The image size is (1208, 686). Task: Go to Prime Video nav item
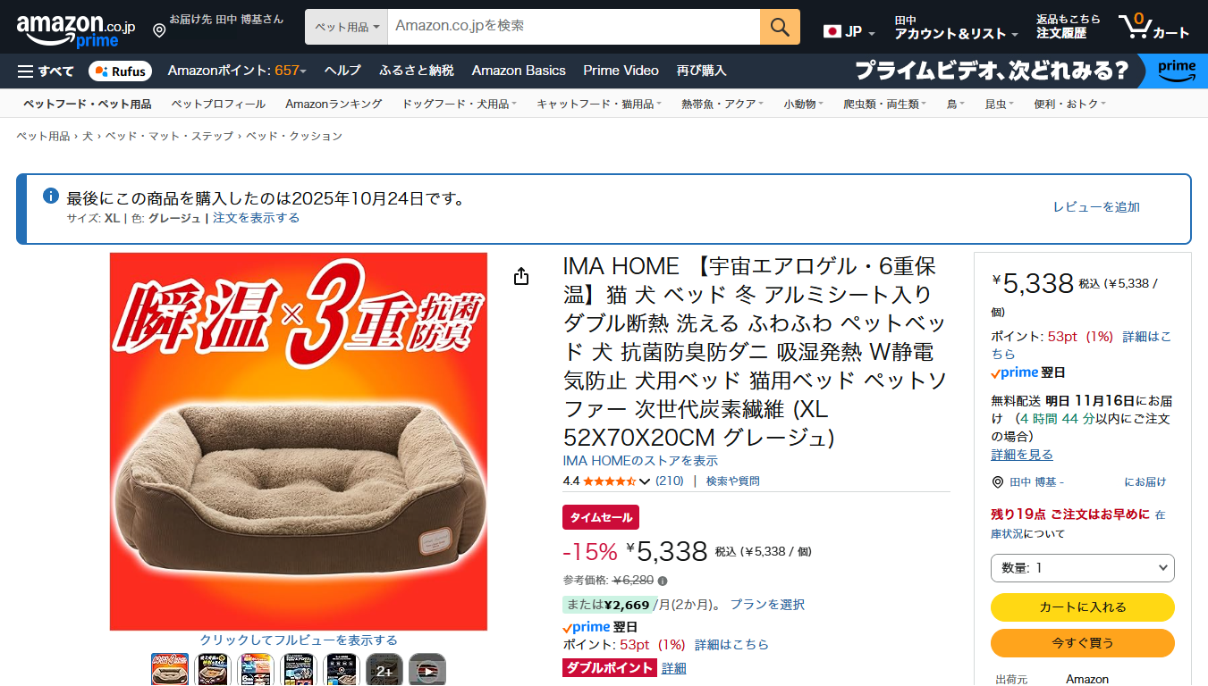(621, 71)
